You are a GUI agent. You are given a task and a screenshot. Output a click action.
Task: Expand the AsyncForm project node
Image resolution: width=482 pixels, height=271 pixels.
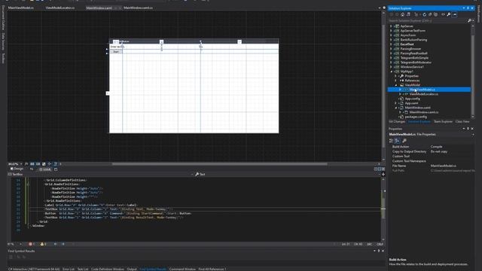pyautogui.click(x=391, y=35)
